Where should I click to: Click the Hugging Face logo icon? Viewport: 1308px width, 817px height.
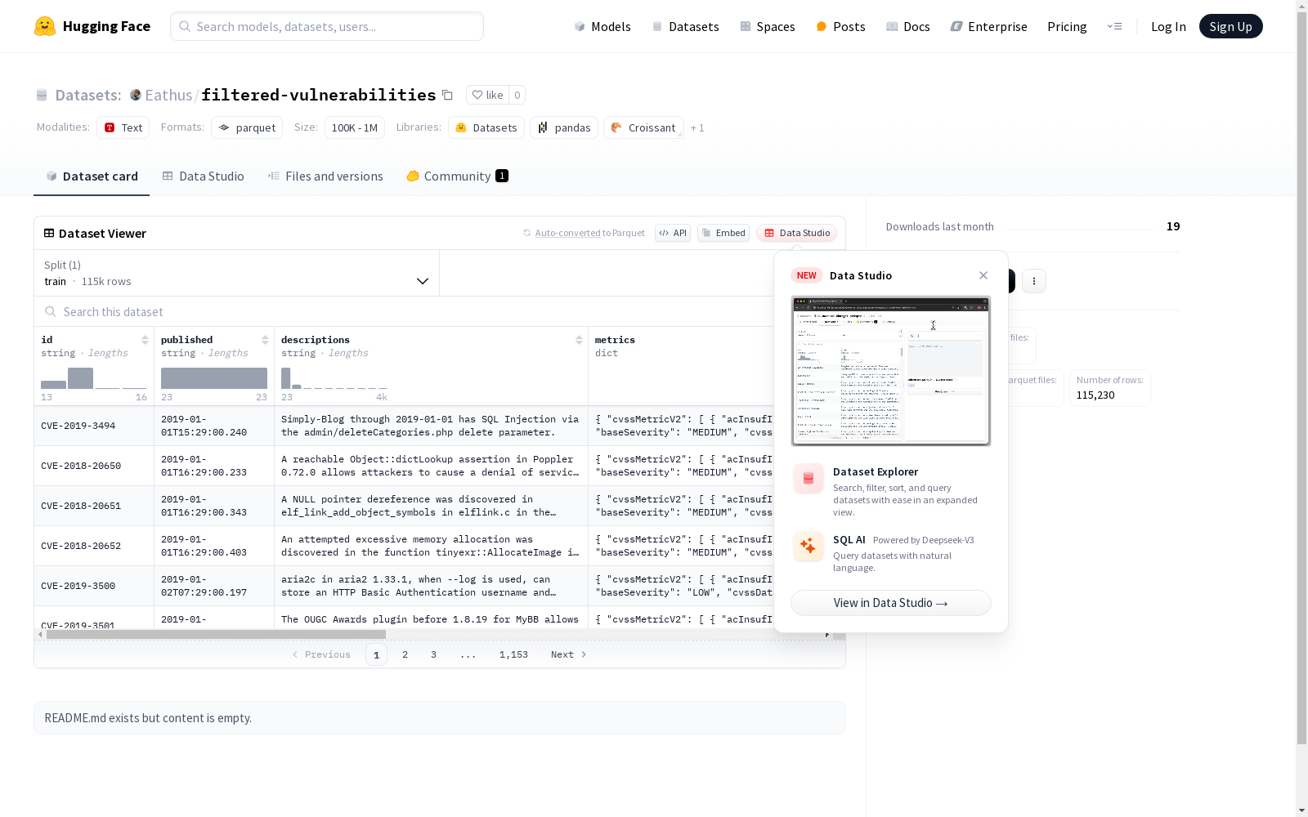pos(45,26)
